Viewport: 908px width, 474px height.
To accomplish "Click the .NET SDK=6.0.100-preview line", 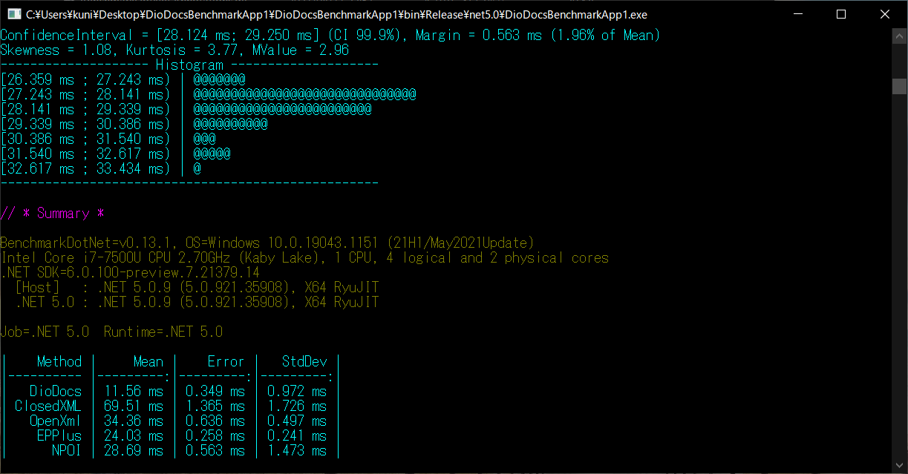I will click(x=130, y=272).
